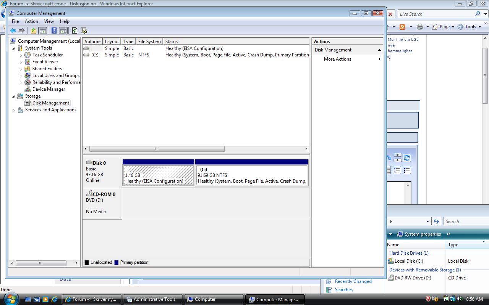
Task: Select Disk Management in the tree
Action: coord(51,103)
